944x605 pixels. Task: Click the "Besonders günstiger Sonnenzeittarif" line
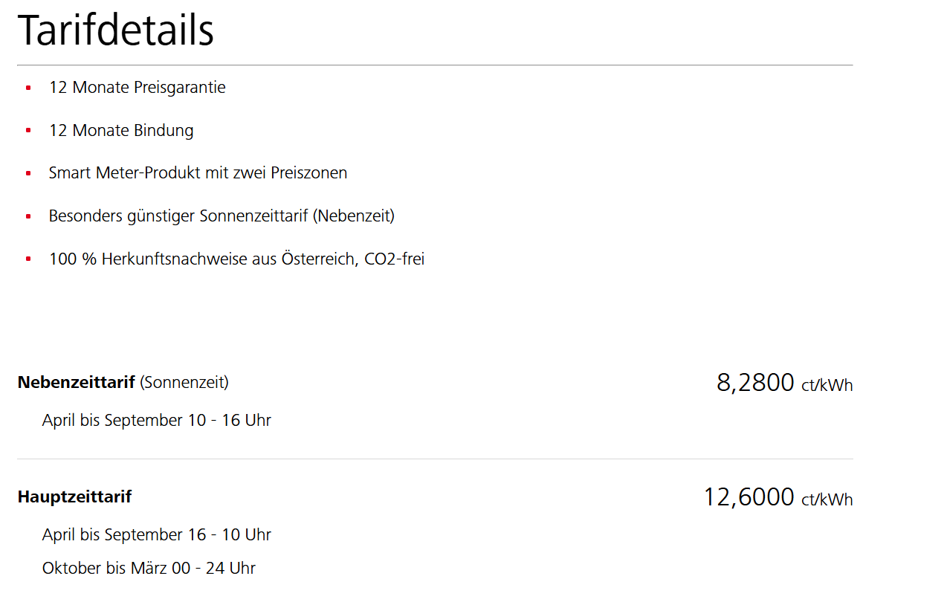[222, 216]
